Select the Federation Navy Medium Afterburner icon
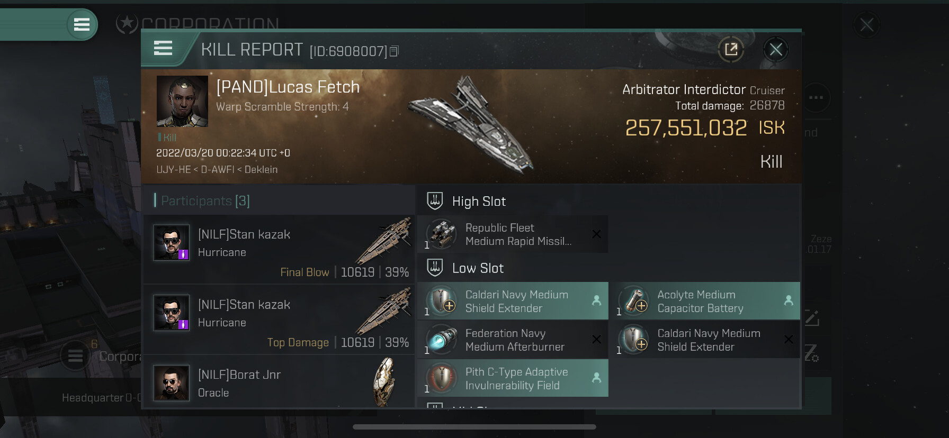Image resolution: width=949 pixels, height=438 pixels. (x=441, y=340)
